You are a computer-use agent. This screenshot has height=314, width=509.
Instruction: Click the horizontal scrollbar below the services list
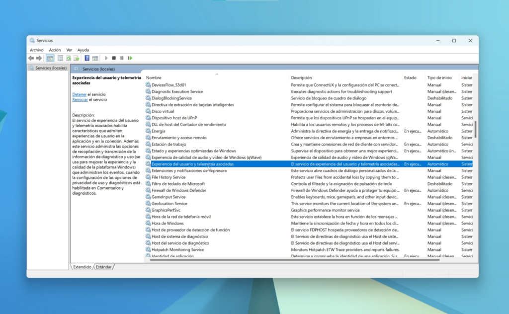tap(294, 260)
